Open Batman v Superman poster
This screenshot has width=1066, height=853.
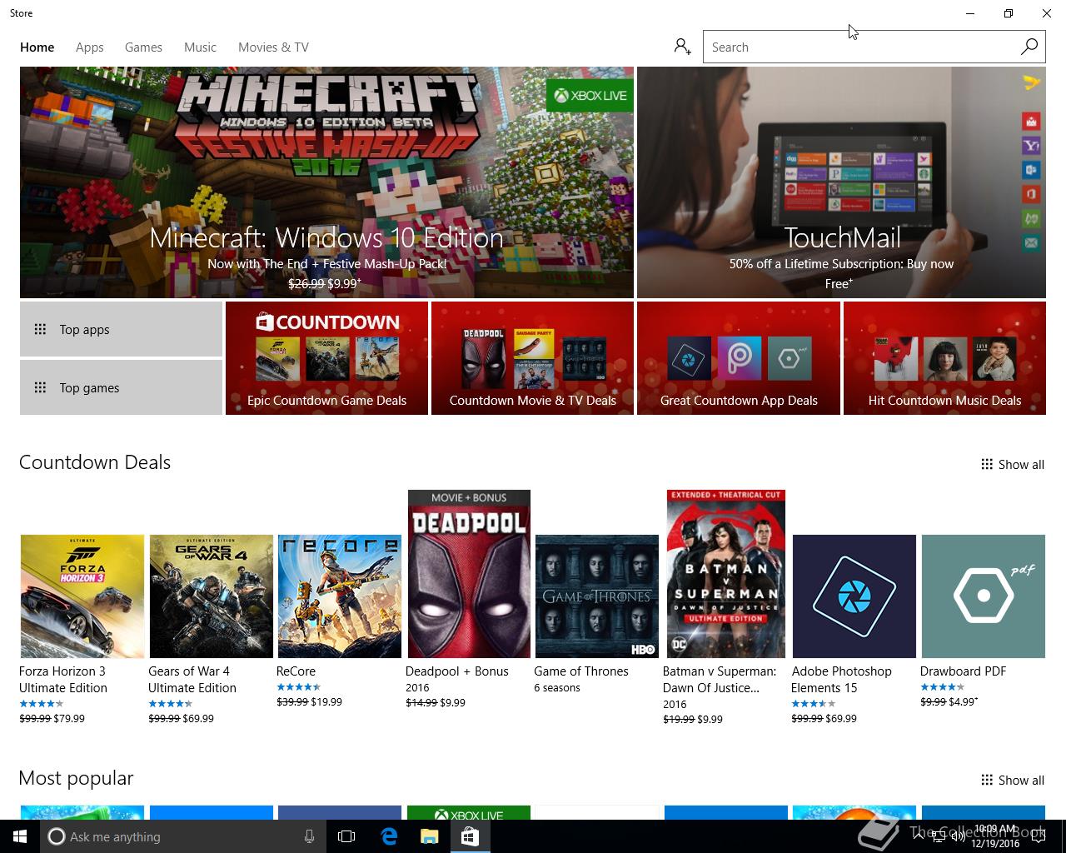click(726, 574)
